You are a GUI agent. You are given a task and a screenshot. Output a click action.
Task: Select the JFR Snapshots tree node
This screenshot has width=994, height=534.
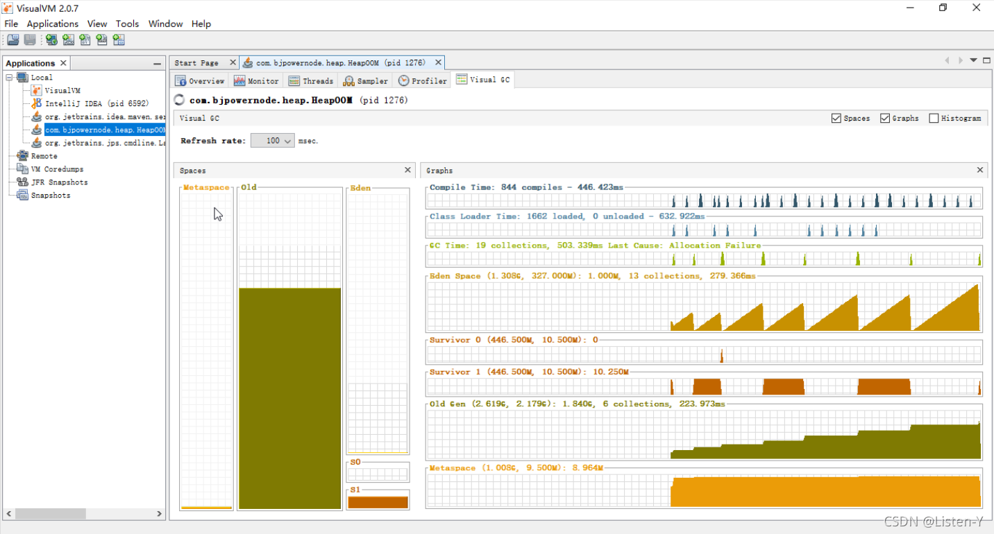click(59, 182)
